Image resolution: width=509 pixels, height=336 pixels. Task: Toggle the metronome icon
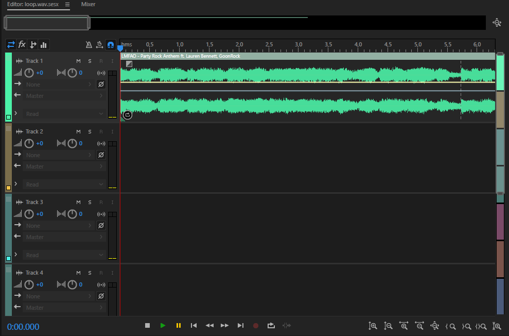tap(89, 45)
